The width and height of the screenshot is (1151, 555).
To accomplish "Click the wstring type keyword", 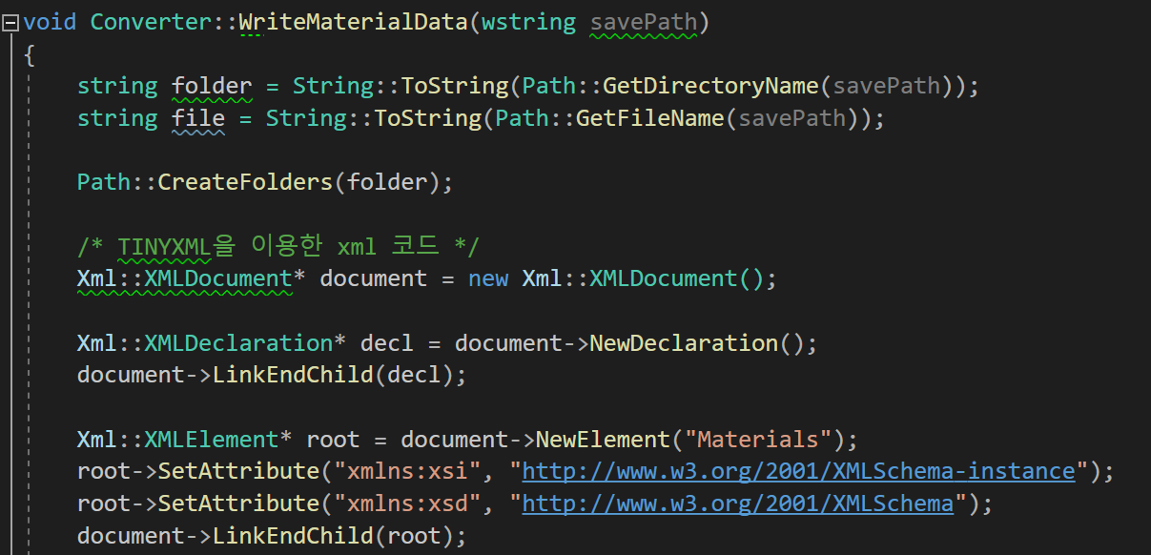I will tap(528, 22).
